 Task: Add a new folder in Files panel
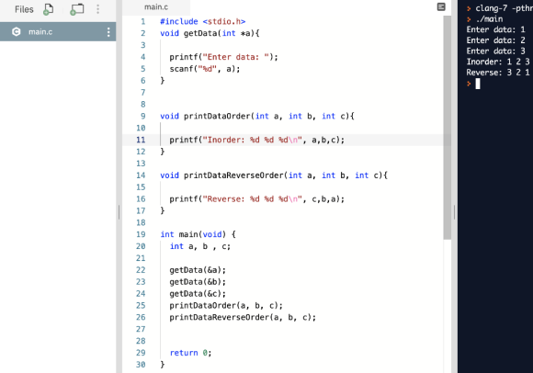point(77,9)
